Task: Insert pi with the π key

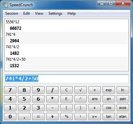Action: [95, 90]
